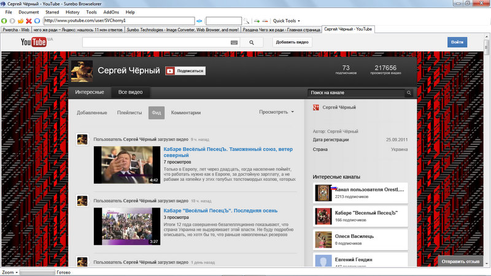Open the 4:42 video thumbnail
The height and width of the screenshot is (276, 491).
coord(127,165)
